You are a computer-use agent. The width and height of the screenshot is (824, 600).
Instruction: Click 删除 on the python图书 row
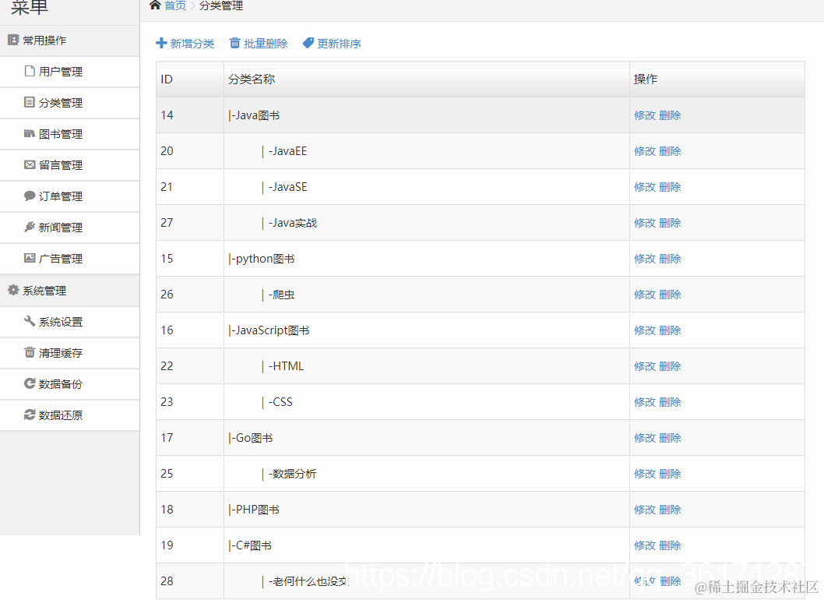coord(671,258)
